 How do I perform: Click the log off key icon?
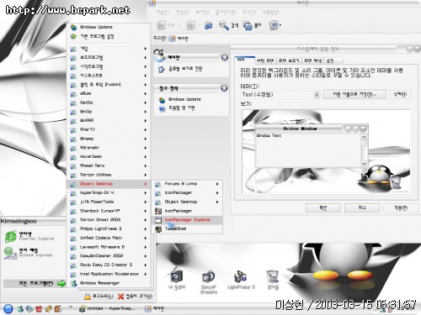[88, 296]
